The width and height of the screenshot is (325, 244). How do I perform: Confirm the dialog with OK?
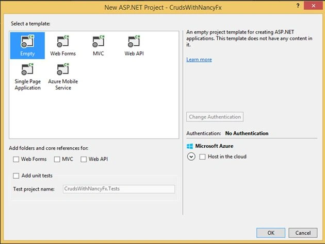coord(271,233)
